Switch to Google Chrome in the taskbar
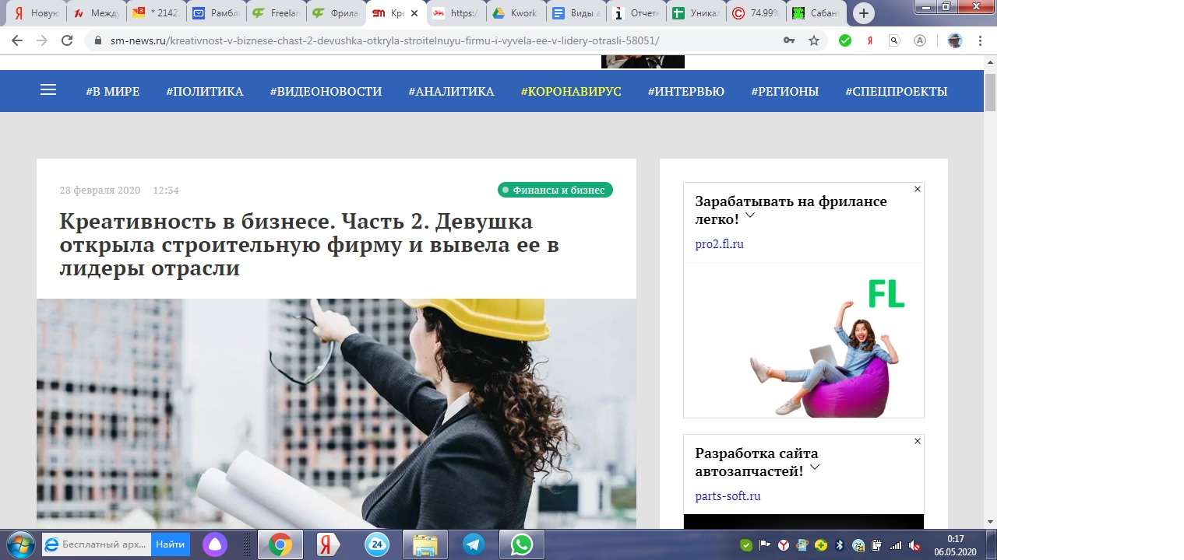 [280, 544]
